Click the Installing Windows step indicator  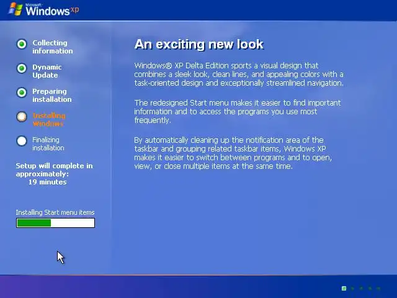click(x=22, y=117)
